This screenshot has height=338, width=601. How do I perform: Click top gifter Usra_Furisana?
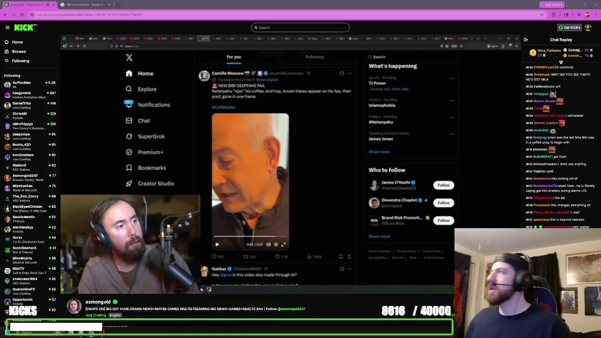[x=549, y=50]
